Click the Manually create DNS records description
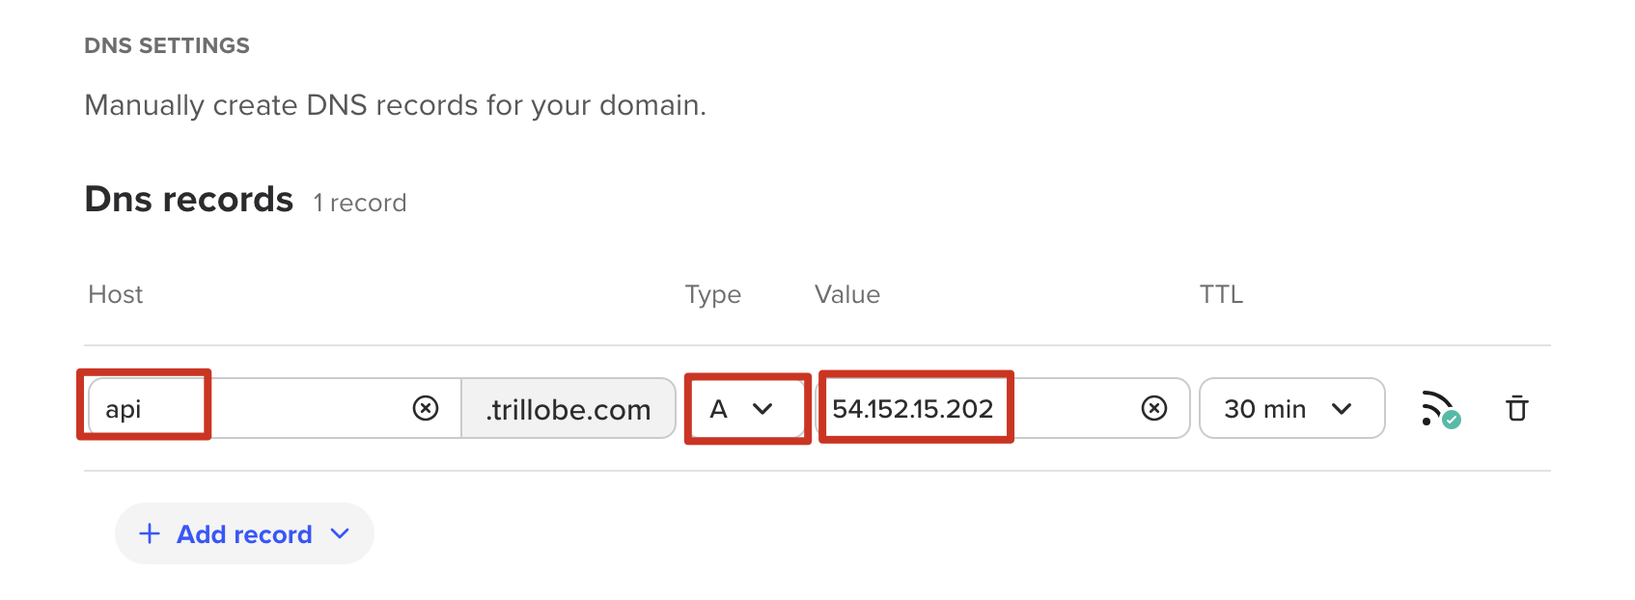 (x=395, y=105)
